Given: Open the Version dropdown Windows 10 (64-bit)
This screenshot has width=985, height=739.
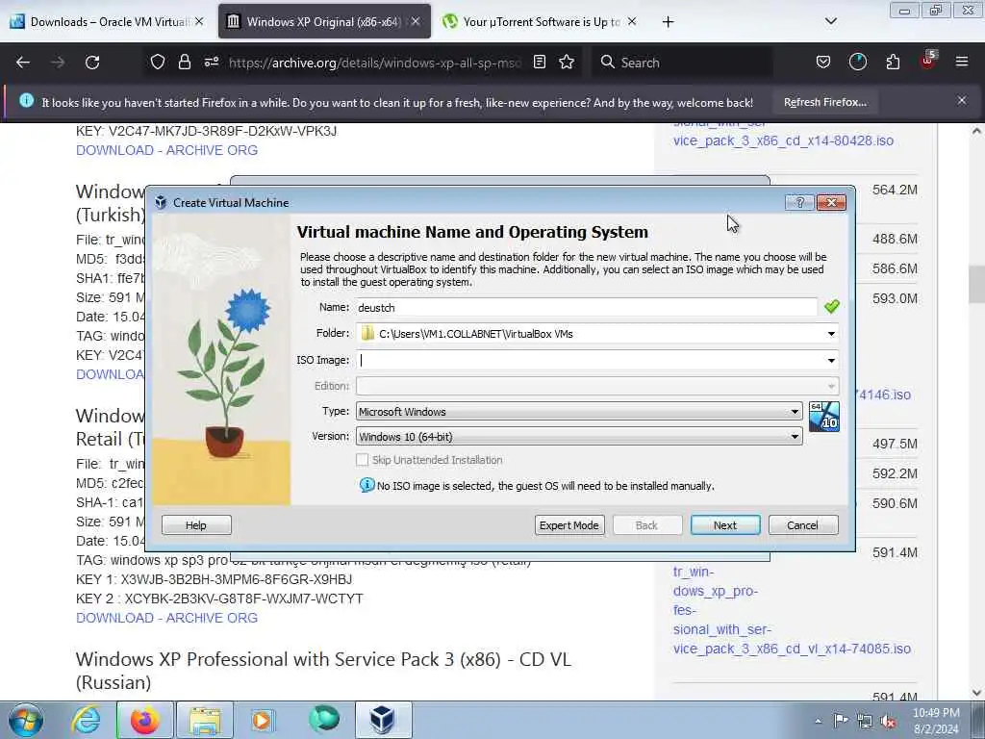Looking at the screenshot, I should (x=579, y=436).
